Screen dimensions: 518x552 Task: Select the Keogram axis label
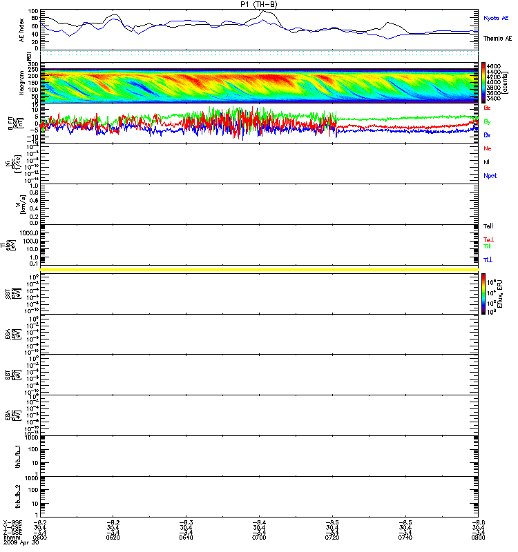21,83
